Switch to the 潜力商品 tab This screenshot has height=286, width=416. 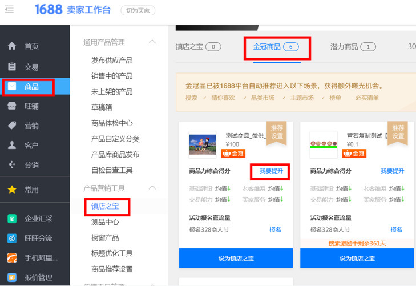[x=353, y=47]
